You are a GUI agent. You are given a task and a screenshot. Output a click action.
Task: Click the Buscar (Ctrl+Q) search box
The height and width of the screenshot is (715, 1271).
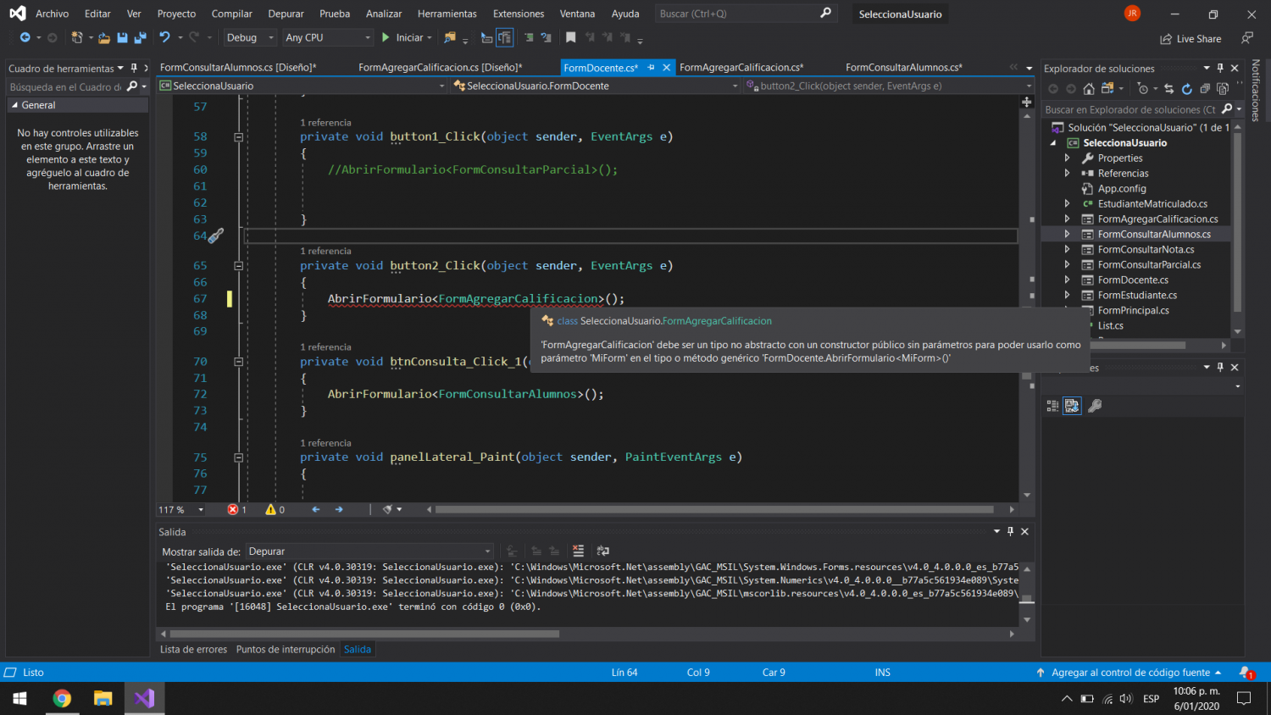pyautogui.click(x=746, y=14)
